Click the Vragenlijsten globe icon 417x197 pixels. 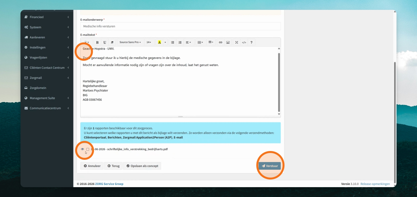click(26, 57)
